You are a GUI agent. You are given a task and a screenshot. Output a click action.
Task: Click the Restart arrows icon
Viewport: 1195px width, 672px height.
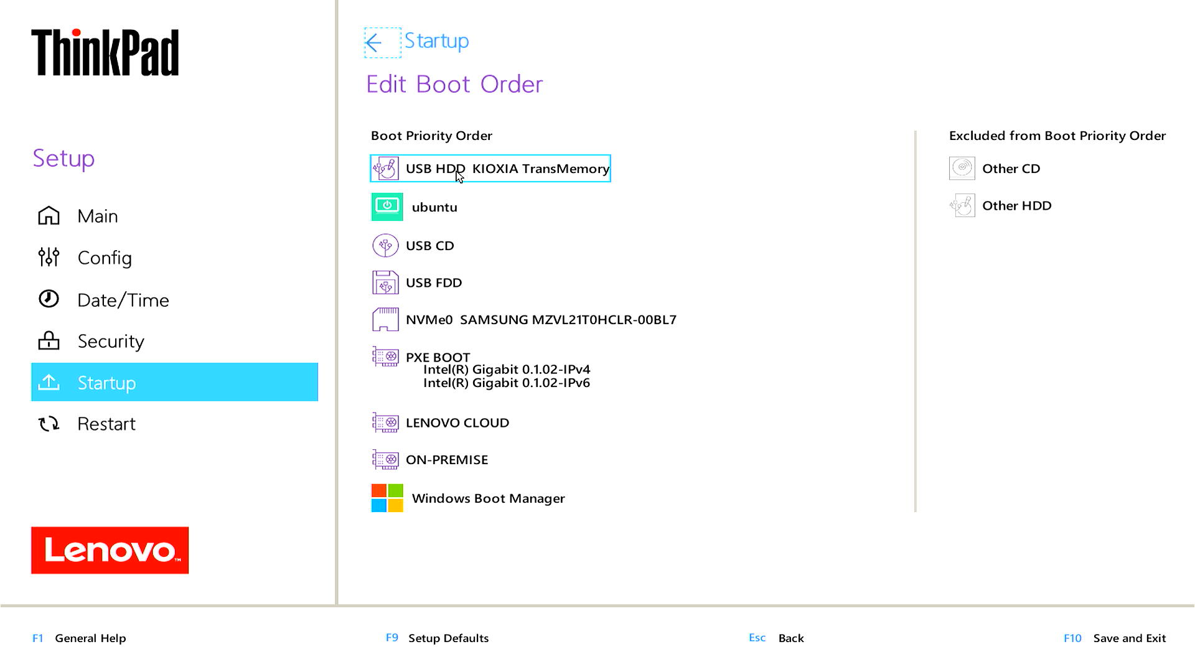[49, 424]
